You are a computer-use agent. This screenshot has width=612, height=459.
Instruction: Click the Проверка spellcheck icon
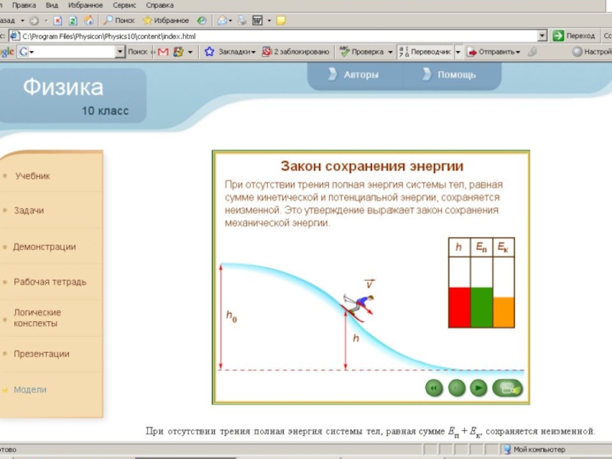coord(344,51)
